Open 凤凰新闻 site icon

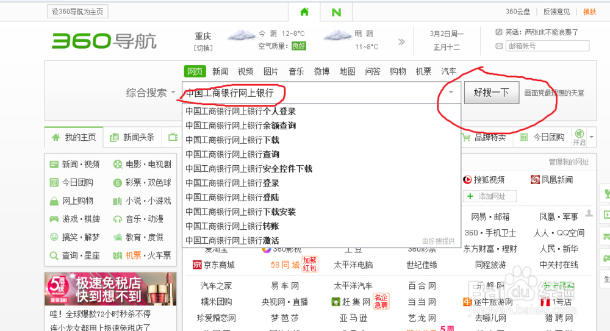pyautogui.click(x=536, y=180)
